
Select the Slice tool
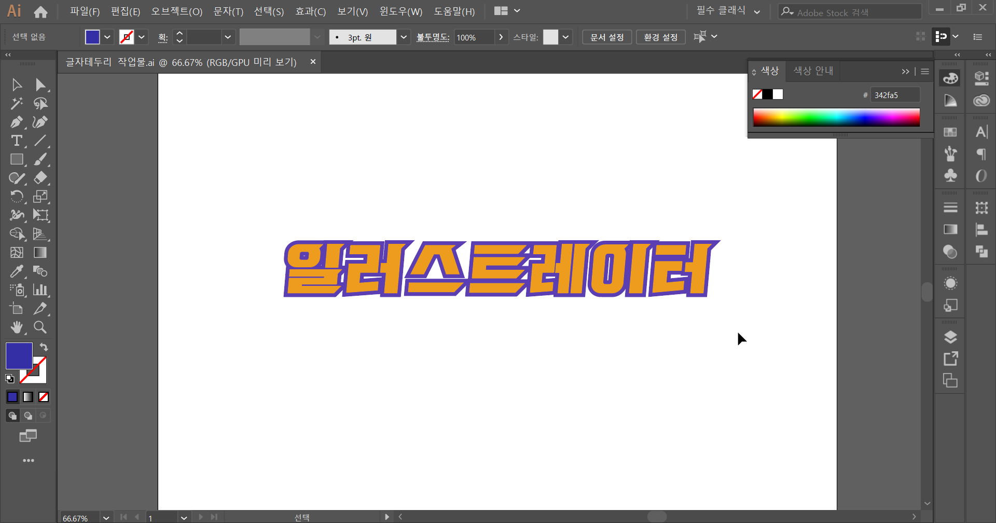pos(40,309)
